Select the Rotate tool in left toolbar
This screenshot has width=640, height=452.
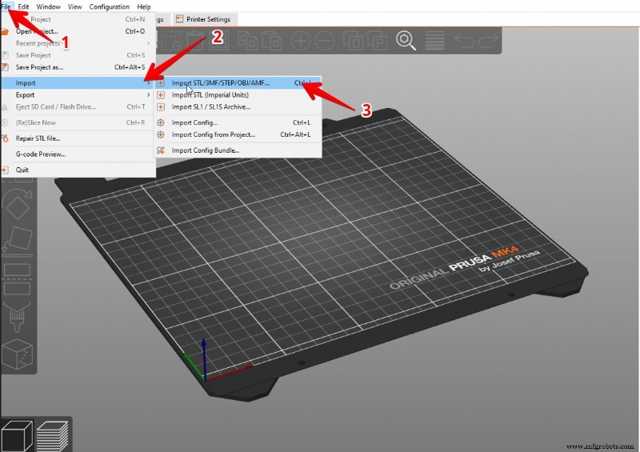coord(17,204)
